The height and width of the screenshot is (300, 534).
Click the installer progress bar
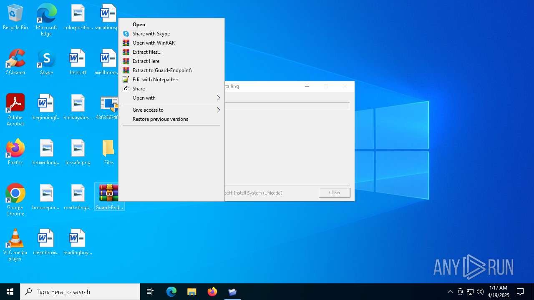click(x=287, y=107)
